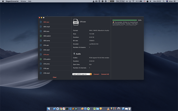Click the Convert button

click(x=96, y=74)
